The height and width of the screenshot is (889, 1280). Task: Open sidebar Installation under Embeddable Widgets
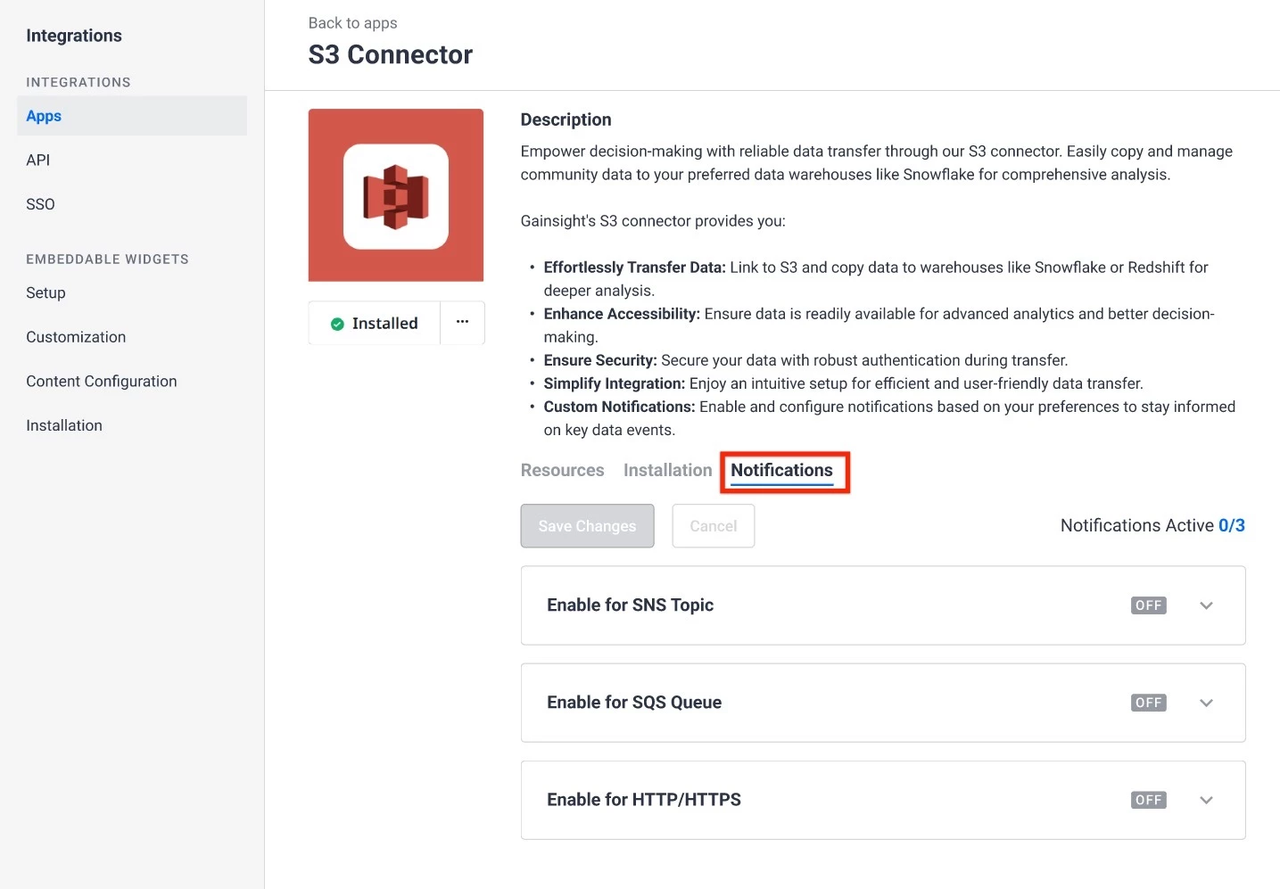[64, 425]
